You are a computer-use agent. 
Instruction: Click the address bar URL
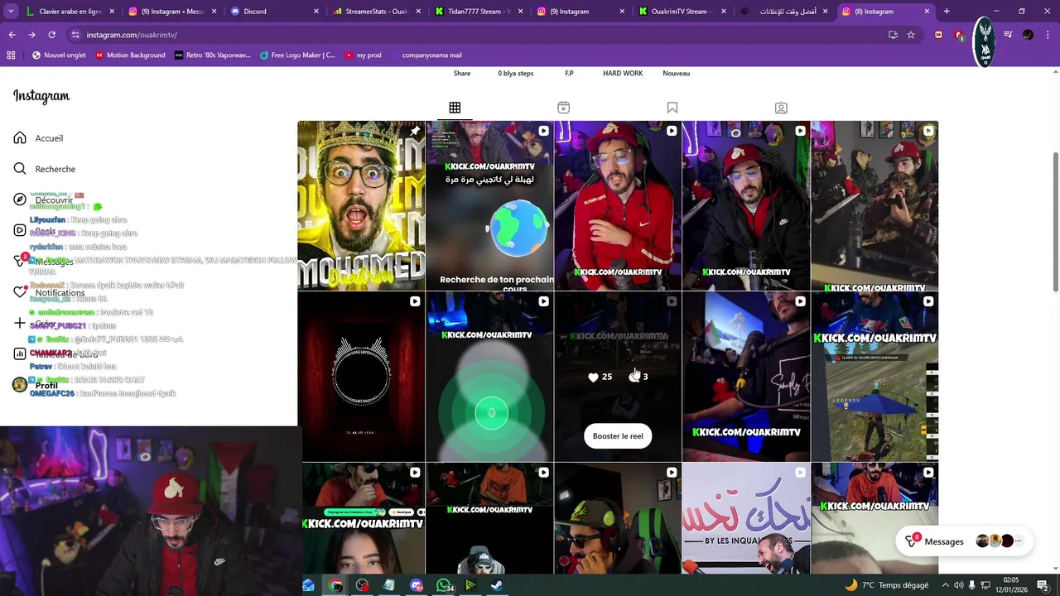click(132, 35)
